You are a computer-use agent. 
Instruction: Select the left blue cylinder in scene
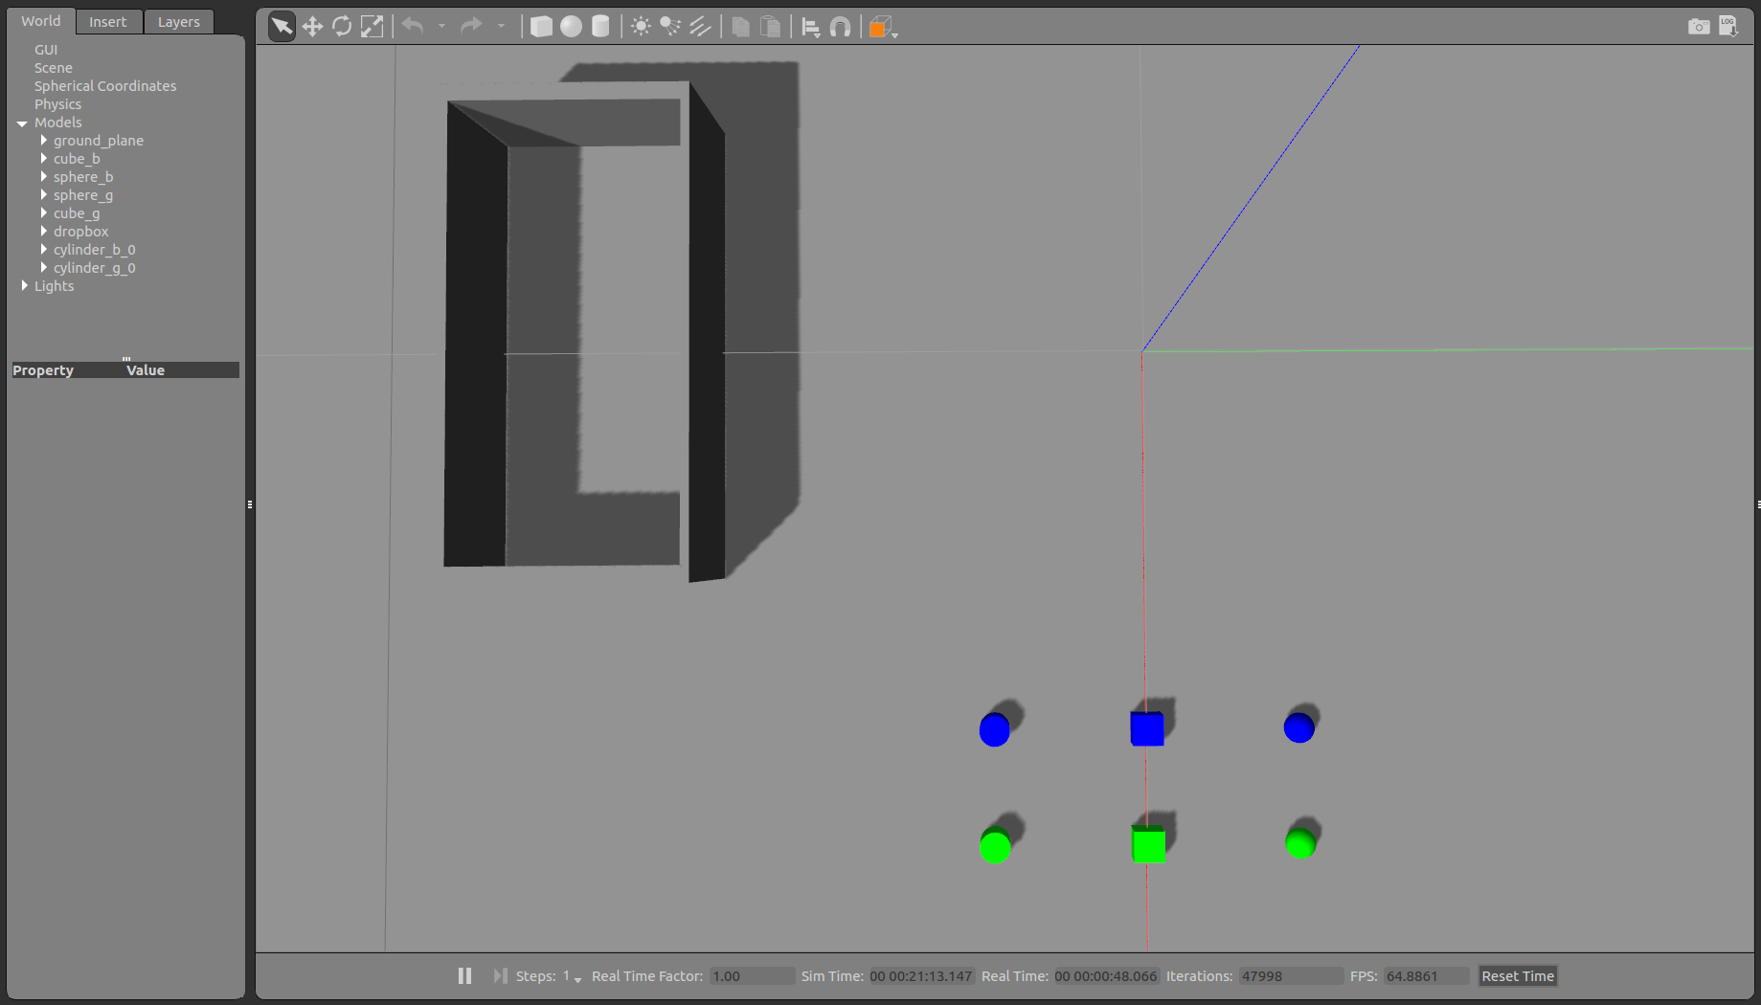[x=995, y=729]
